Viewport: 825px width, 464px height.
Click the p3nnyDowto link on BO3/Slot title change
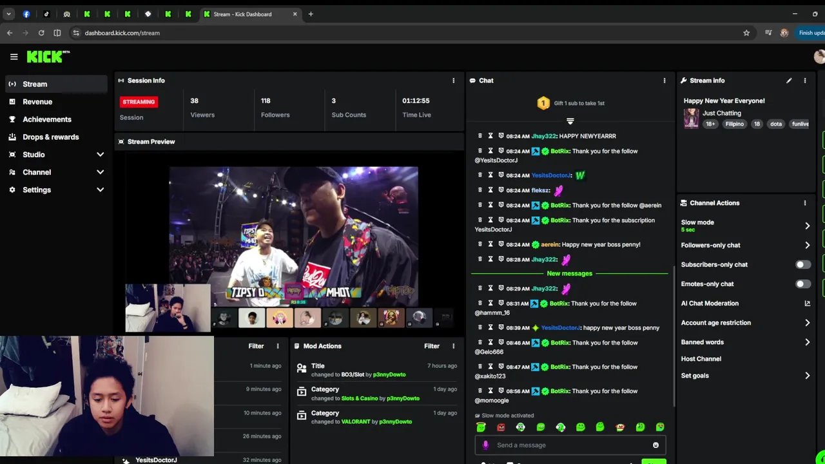389,374
